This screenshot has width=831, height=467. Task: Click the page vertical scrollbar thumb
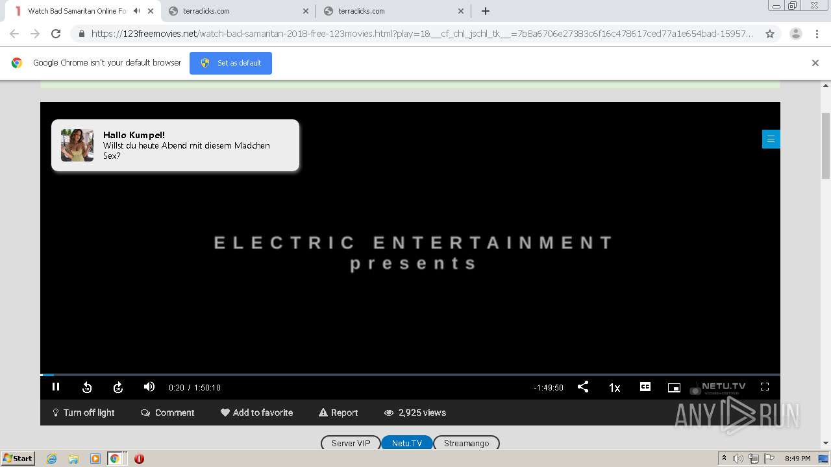pyautogui.click(x=826, y=145)
